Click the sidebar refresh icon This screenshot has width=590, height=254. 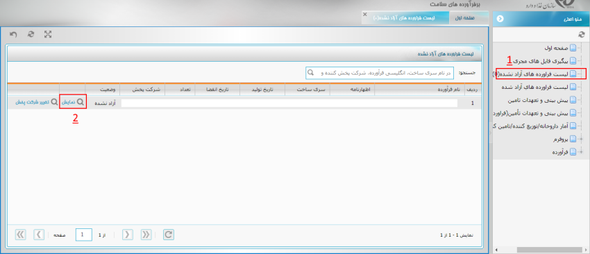point(582,34)
